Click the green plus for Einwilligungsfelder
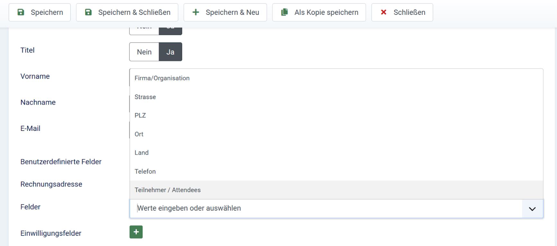 (x=136, y=232)
